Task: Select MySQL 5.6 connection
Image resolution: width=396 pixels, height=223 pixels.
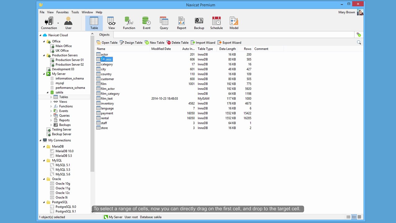Action: (x=63, y=174)
